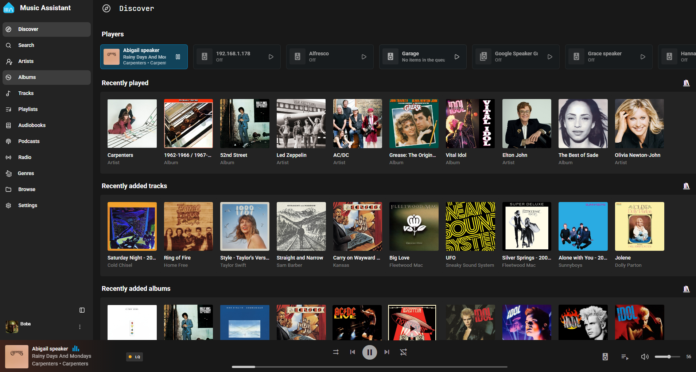Pause the current song with center button

click(369, 352)
